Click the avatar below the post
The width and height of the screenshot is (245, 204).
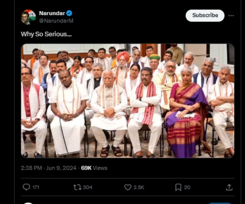[28, 203]
